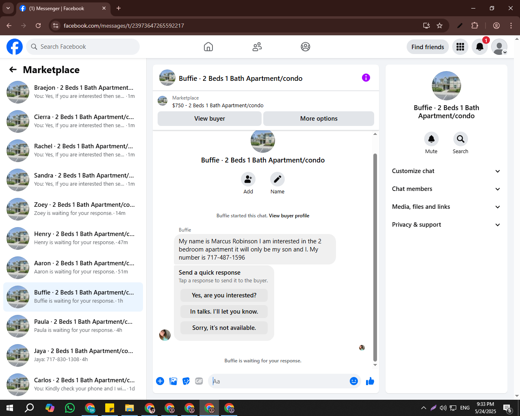Click the Name edit pencil icon
The image size is (520, 416).
(x=277, y=179)
